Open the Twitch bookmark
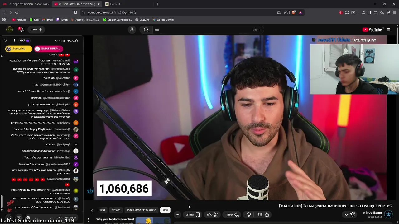 pos(62,20)
